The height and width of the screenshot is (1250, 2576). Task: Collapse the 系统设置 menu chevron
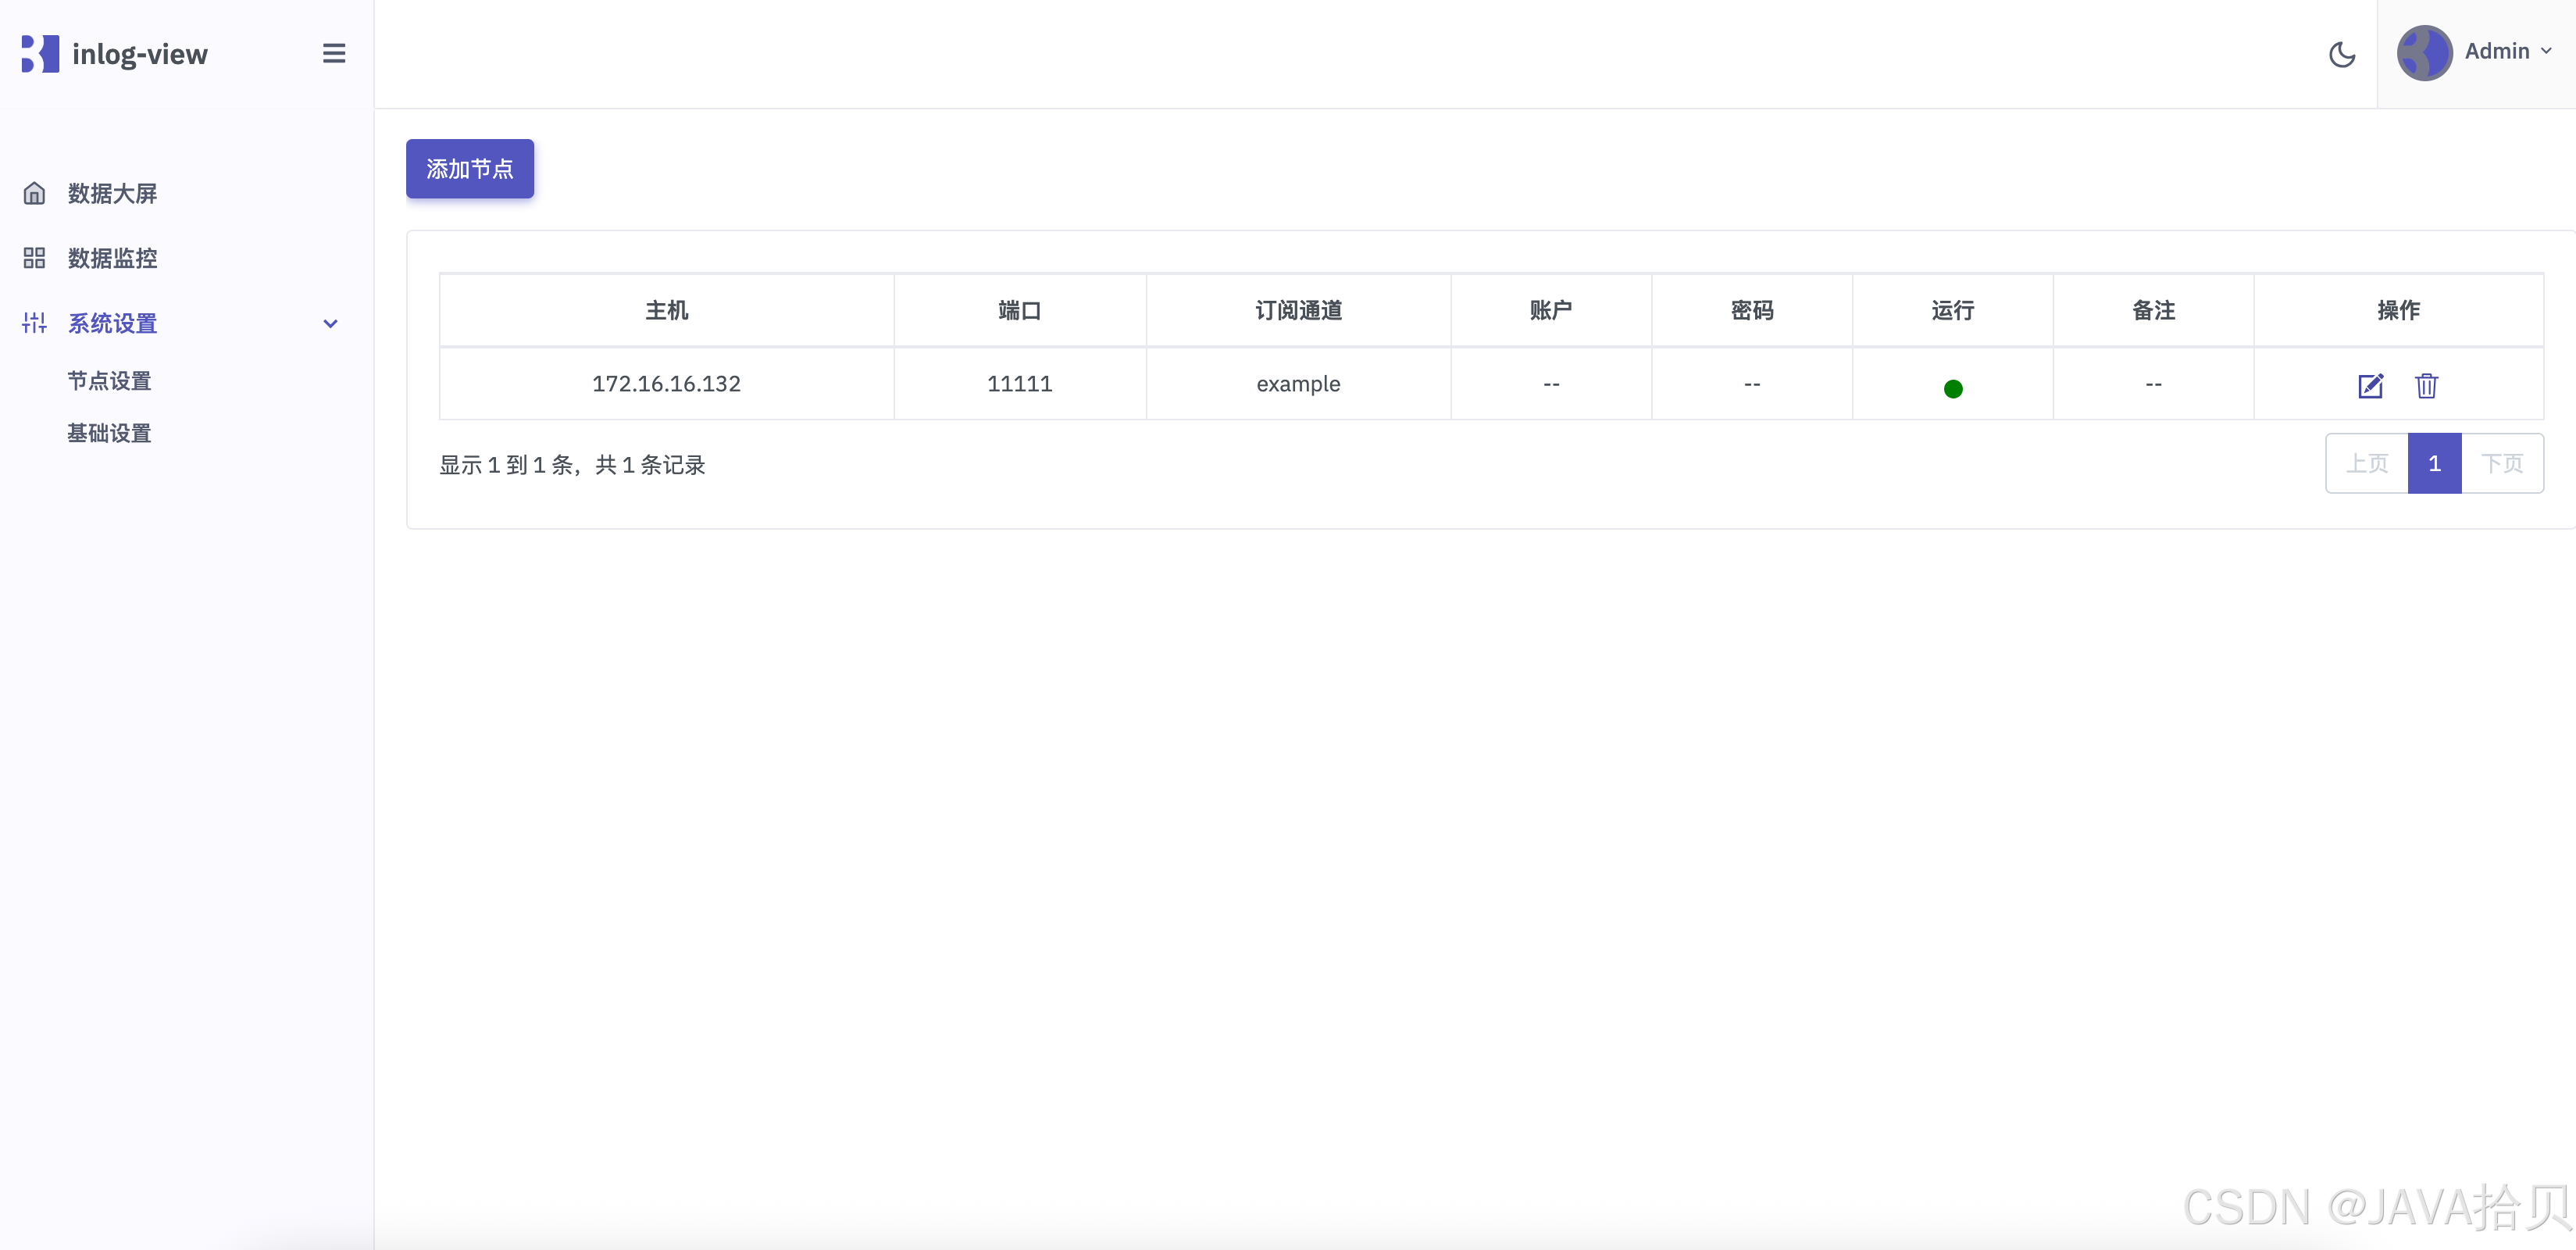(x=330, y=324)
